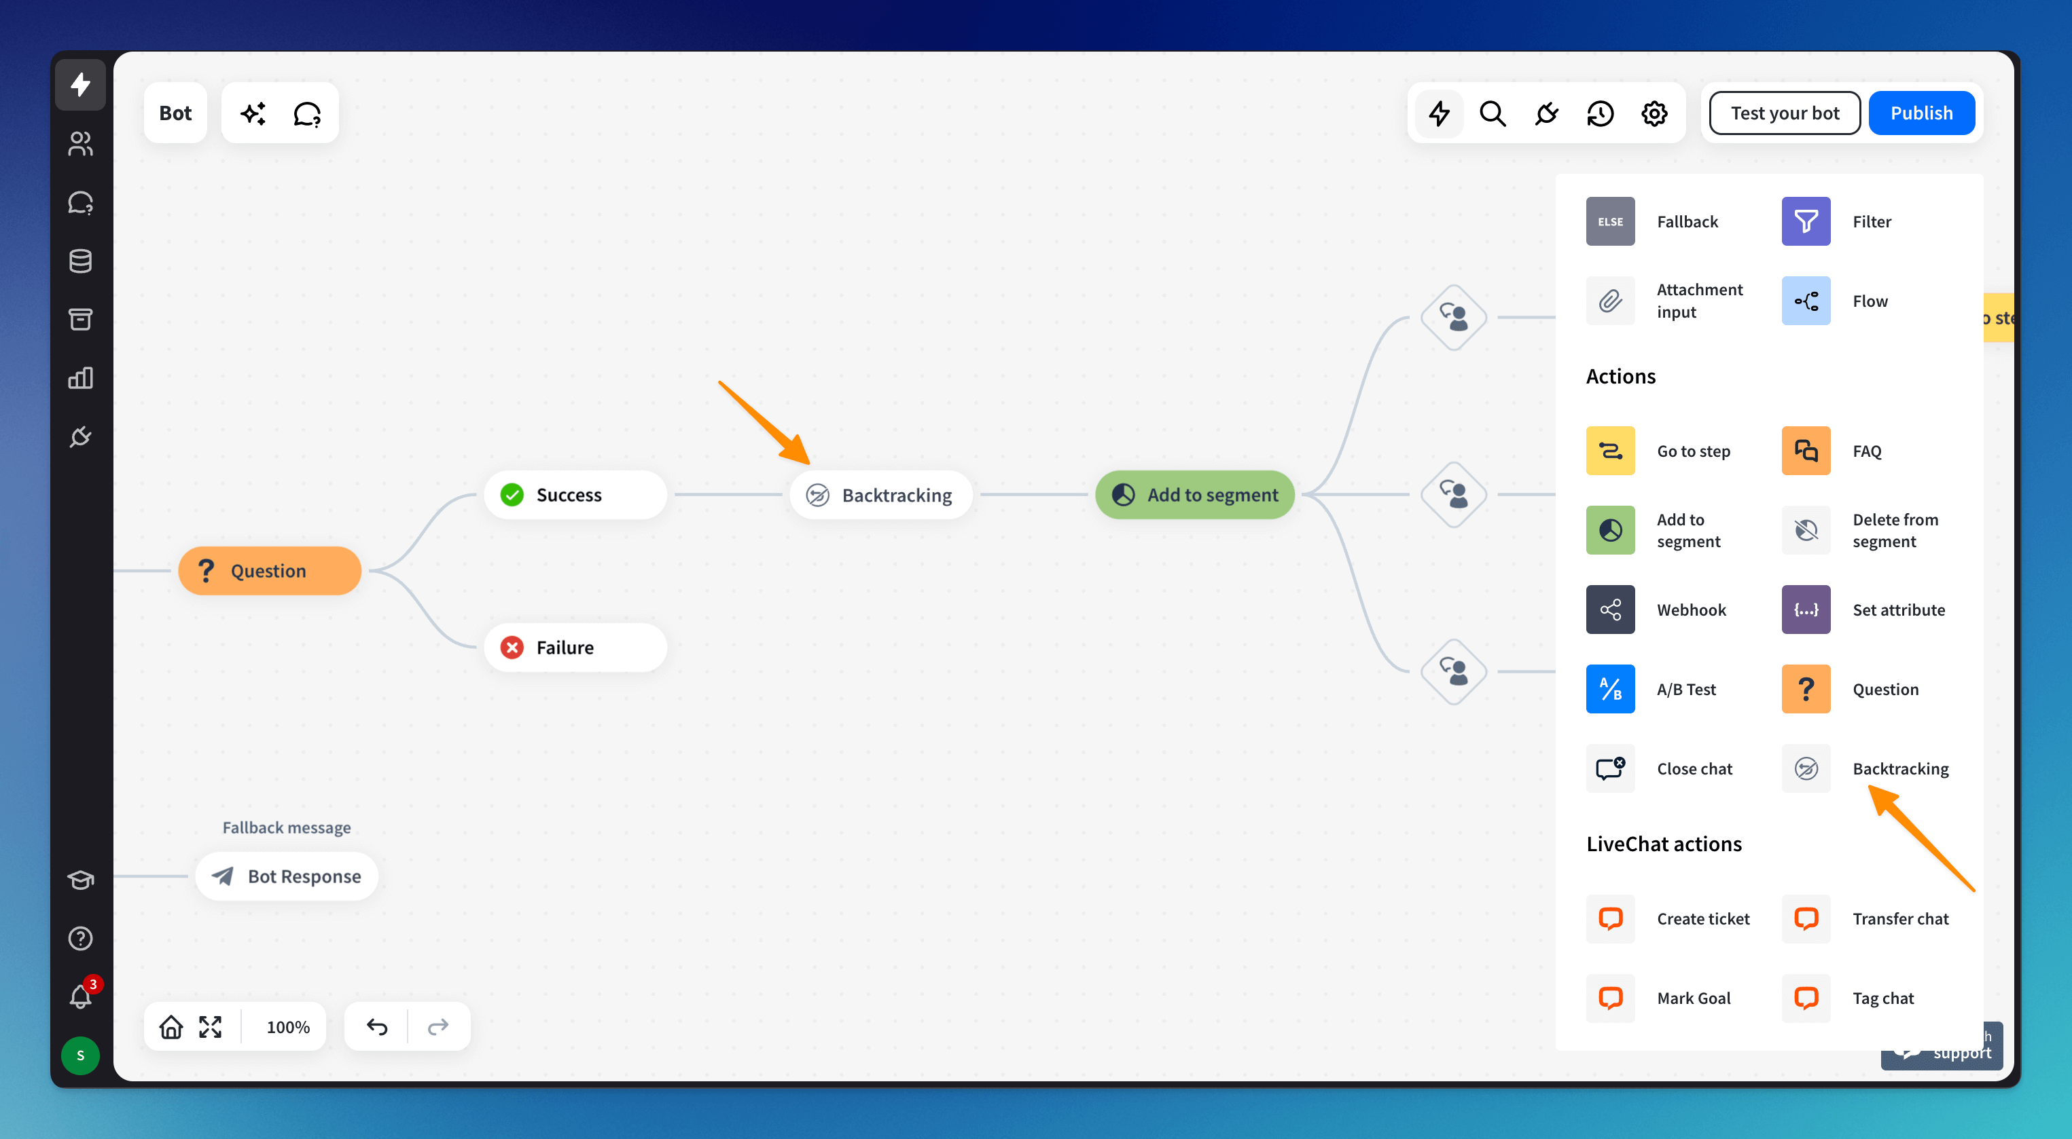Open the Reports section in sidebar
This screenshot has height=1139, width=2072.
(79, 378)
